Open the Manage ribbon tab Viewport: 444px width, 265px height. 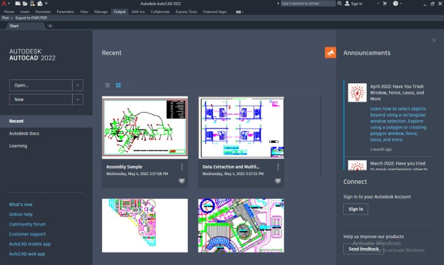pyautogui.click(x=101, y=12)
